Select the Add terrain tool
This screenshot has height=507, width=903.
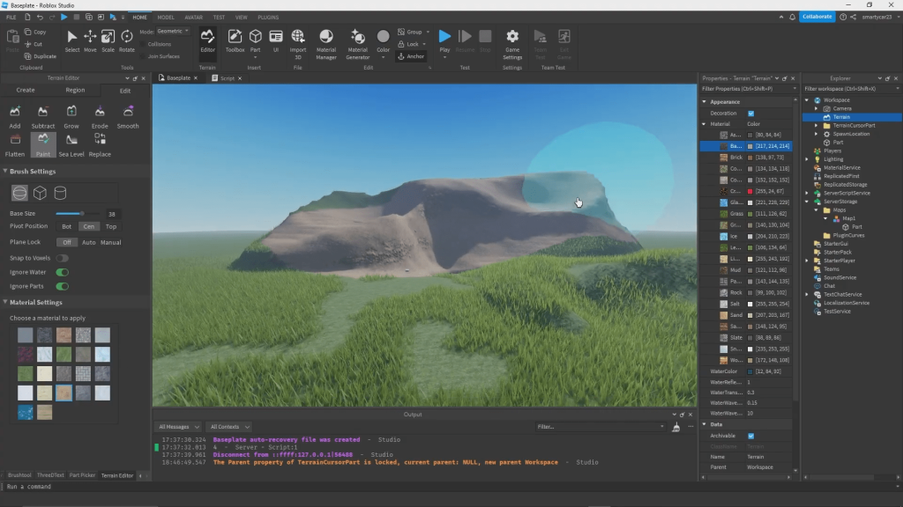point(15,116)
